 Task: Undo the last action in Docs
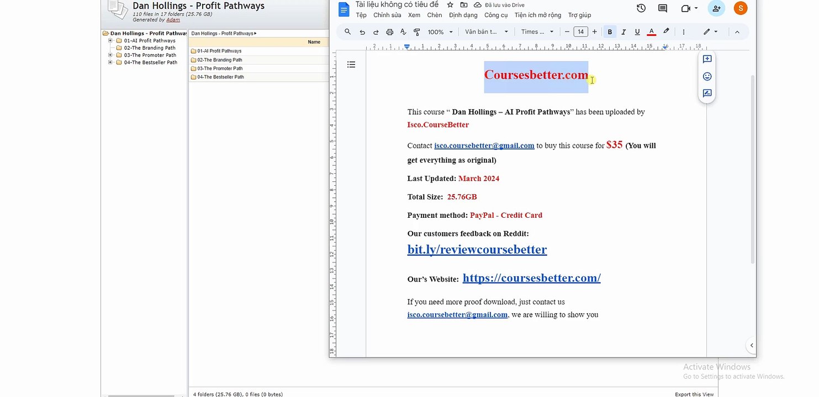(x=362, y=32)
